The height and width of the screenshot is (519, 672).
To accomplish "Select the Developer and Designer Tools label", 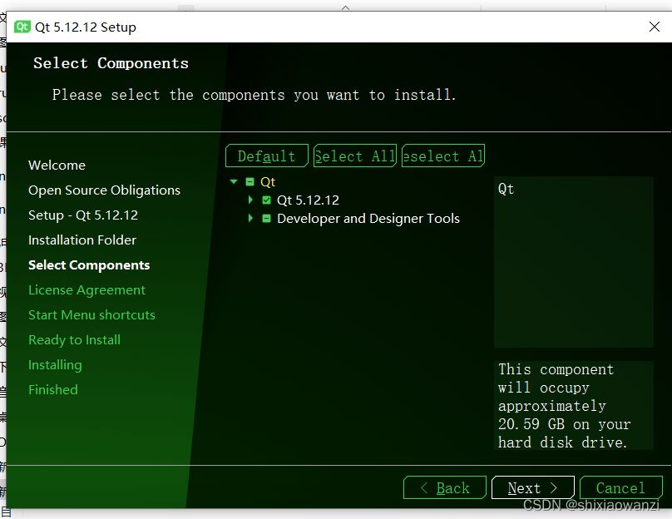I will click(368, 219).
